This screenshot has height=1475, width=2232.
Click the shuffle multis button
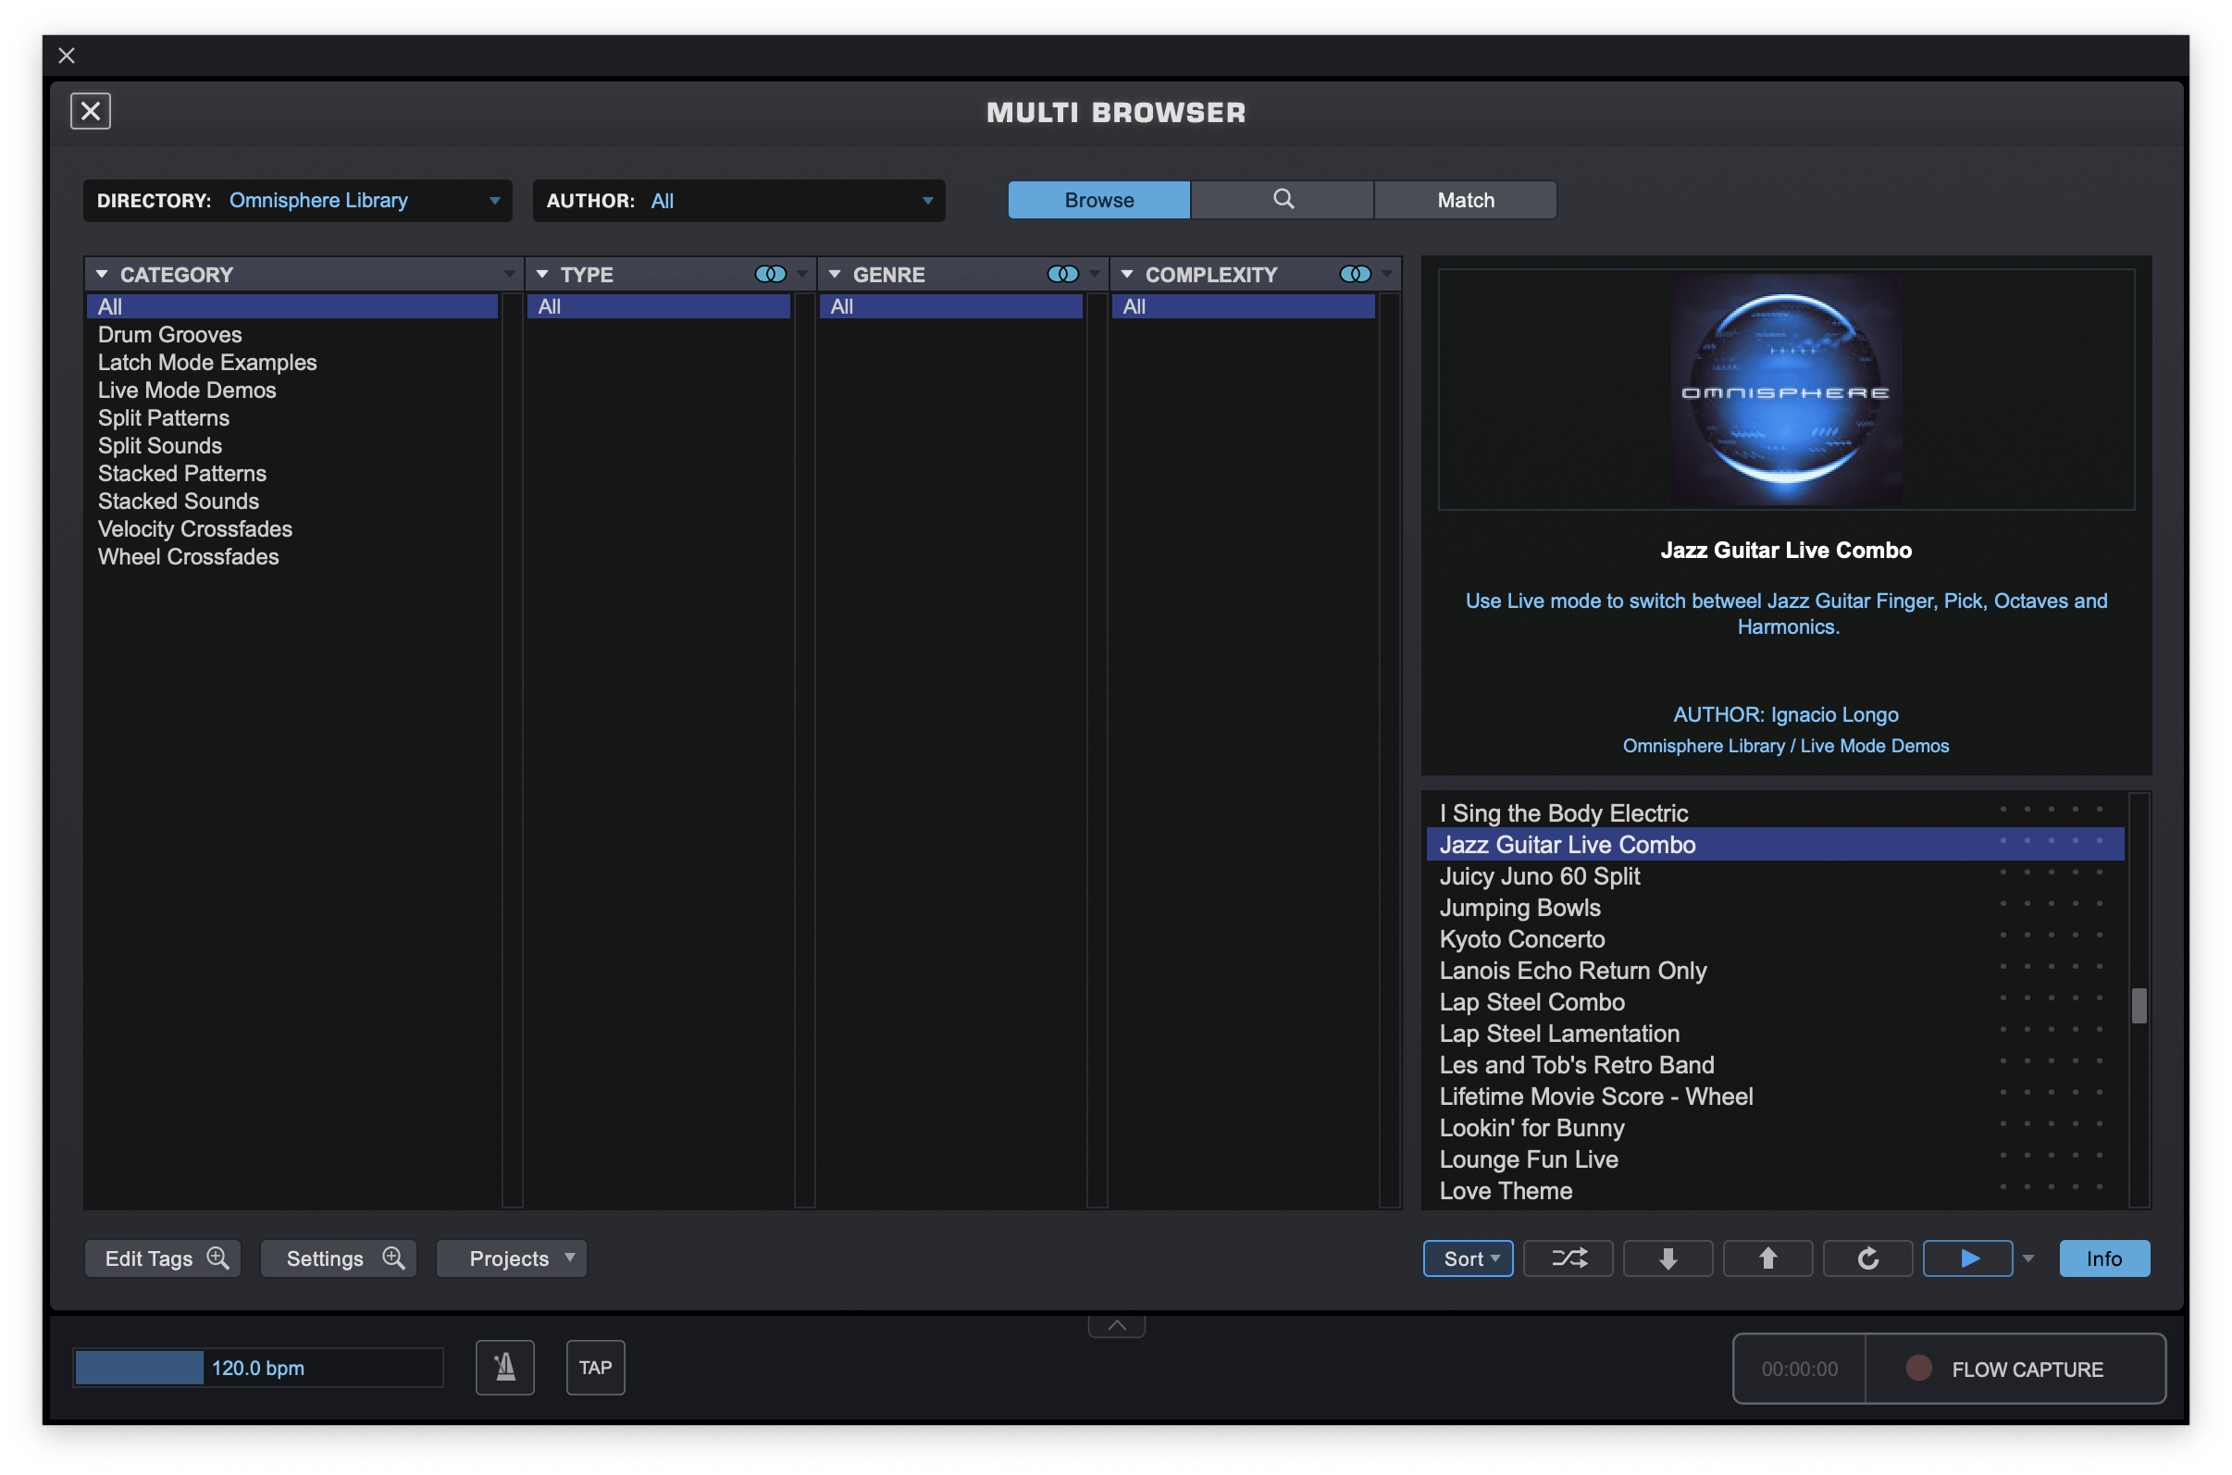point(1568,1258)
